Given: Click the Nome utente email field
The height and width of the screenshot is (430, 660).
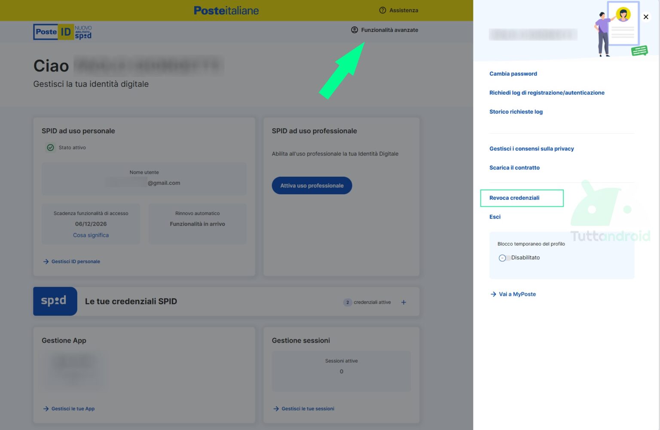Looking at the screenshot, I should (x=144, y=179).
